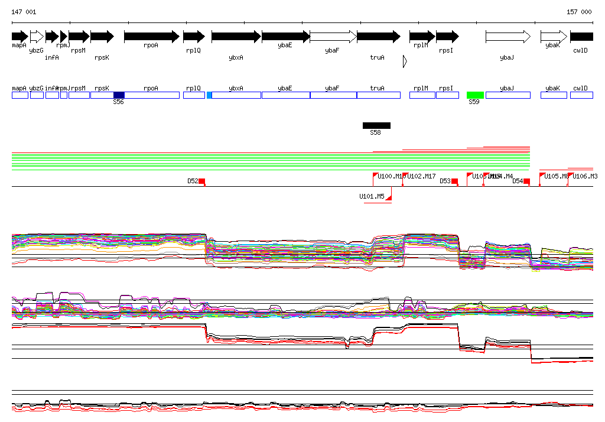Click the red D54 square marker
This screenshot has height=422, width=605.
[x=526, y=181]
